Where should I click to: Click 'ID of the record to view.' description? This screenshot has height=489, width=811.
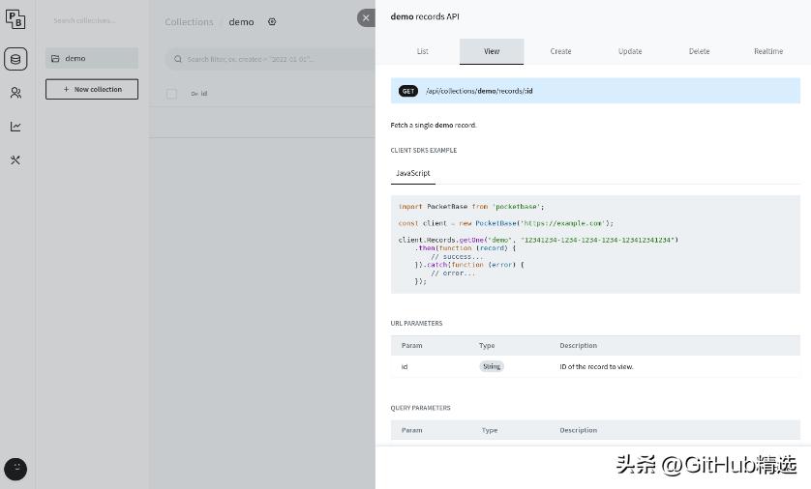coord(596,366)
